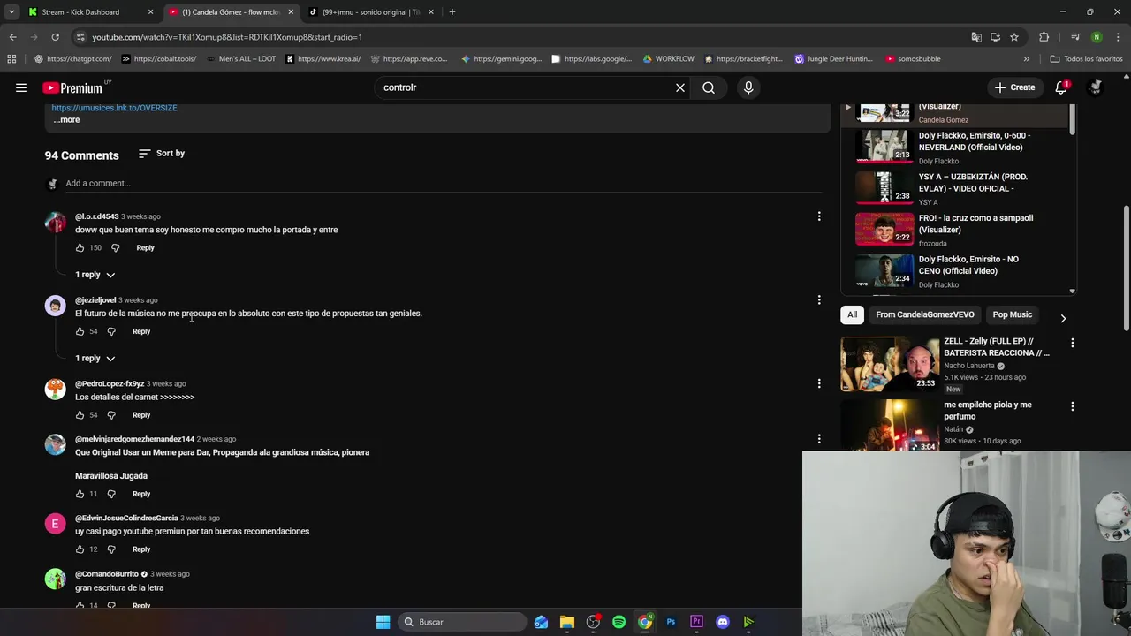Open chatgpt.com bookmark
This screenshot has height=636, width=1131.
tap(73, 59)
